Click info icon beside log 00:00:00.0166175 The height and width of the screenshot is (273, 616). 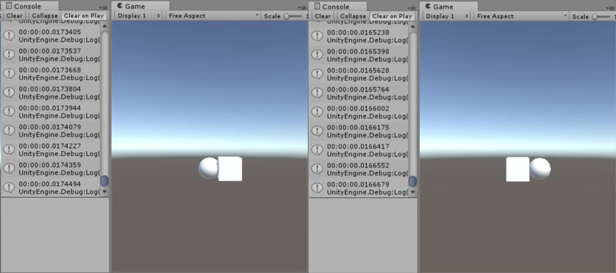tap(317, 131)
